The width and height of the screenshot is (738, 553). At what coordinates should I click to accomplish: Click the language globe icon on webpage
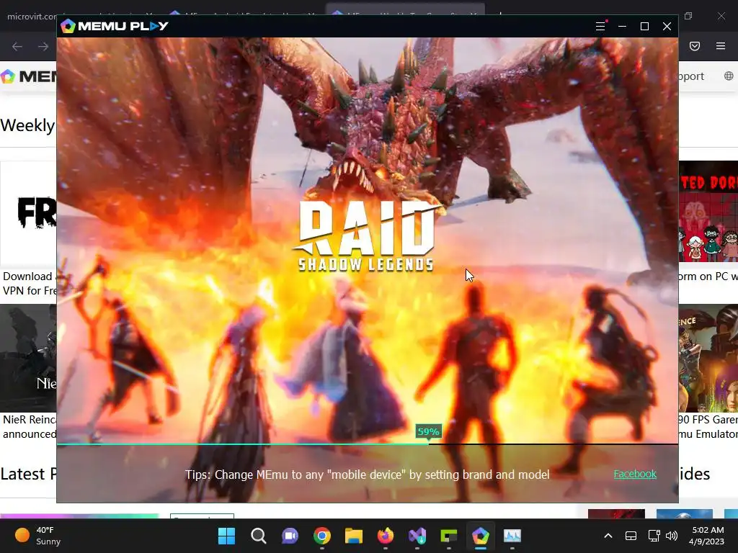click(729, 76)
